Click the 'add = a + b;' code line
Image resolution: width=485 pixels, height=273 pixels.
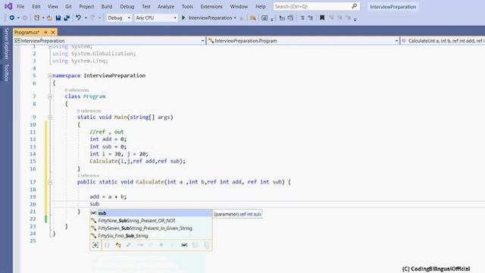tap(108, 197)
